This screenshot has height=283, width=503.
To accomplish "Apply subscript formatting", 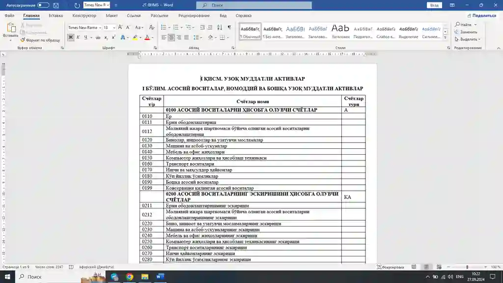I will click(x=107, y=37).
